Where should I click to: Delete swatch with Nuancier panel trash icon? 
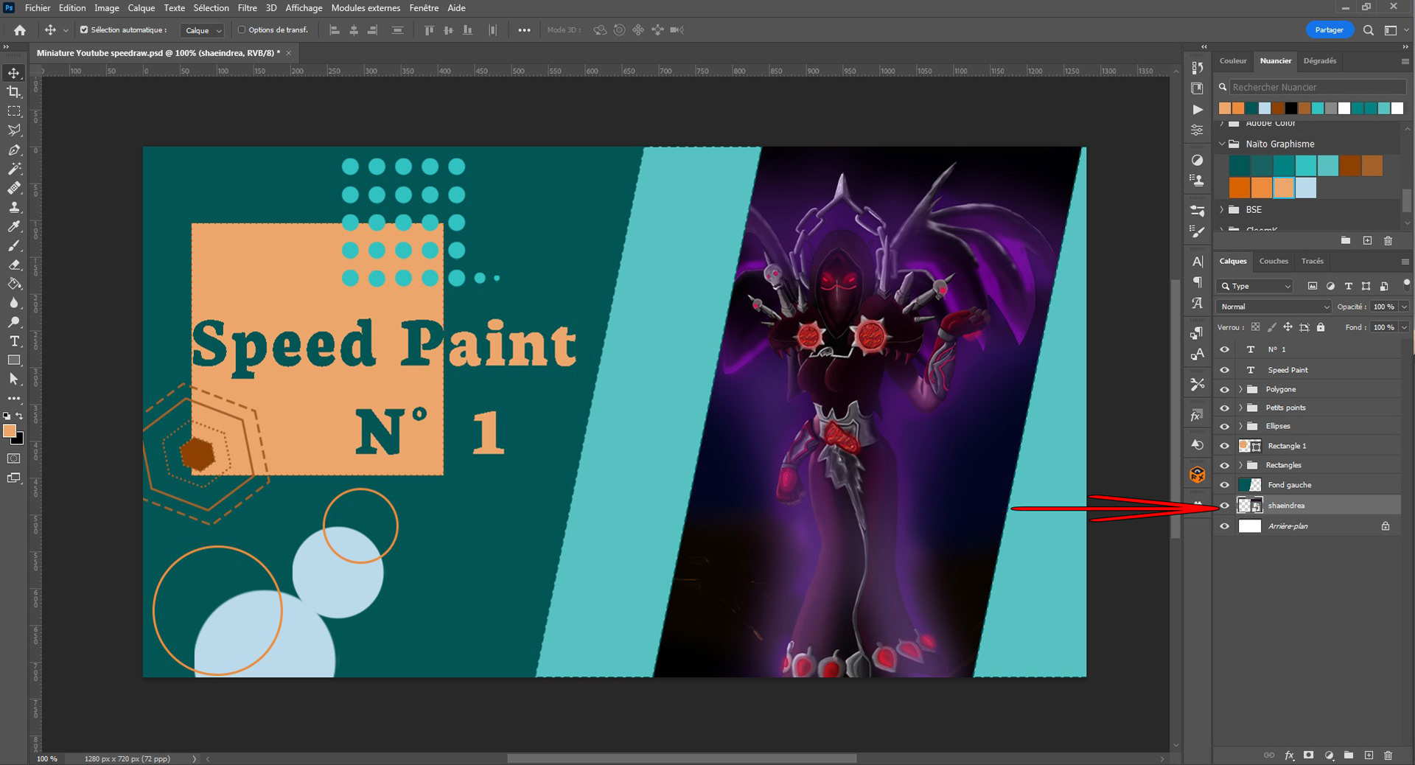click(1388, 240)
